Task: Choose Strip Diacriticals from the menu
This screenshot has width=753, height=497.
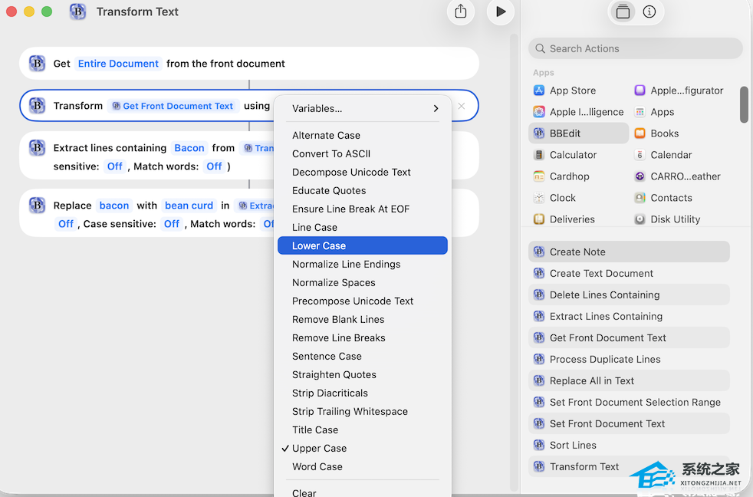Action: 363,393
